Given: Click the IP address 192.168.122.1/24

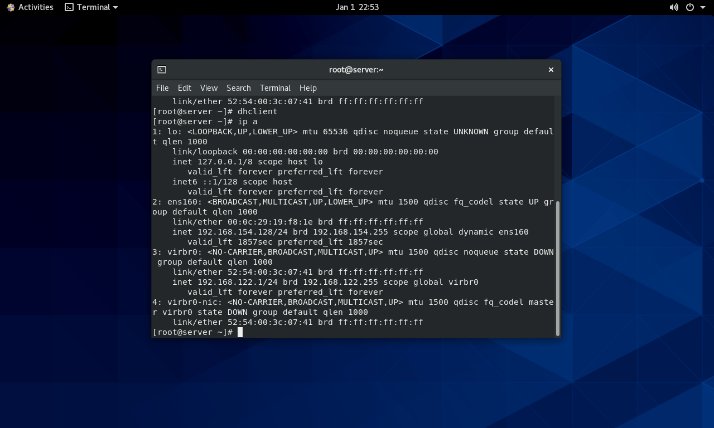Looking at the screenshot, I should pyautogui.click(x=238, y=282).
